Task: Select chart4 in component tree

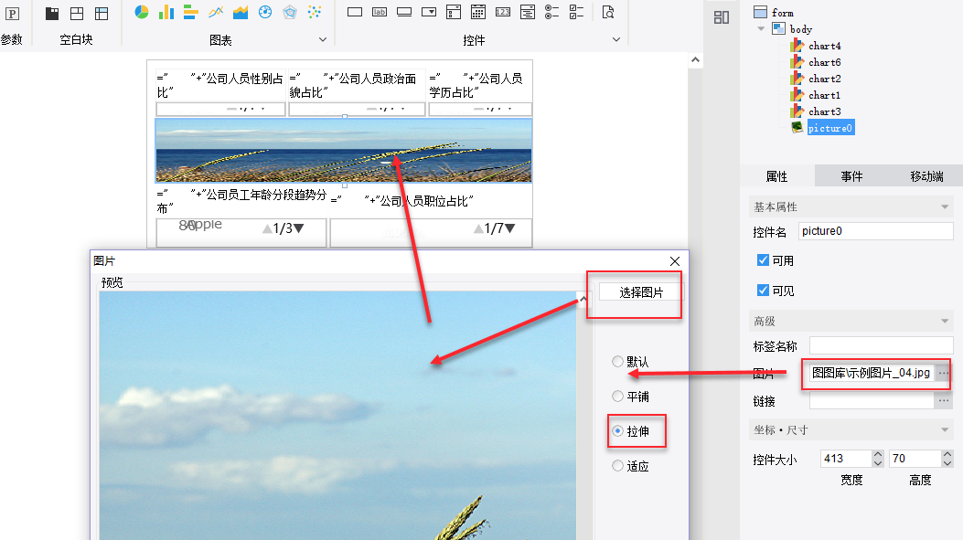Action: point(824,46)
